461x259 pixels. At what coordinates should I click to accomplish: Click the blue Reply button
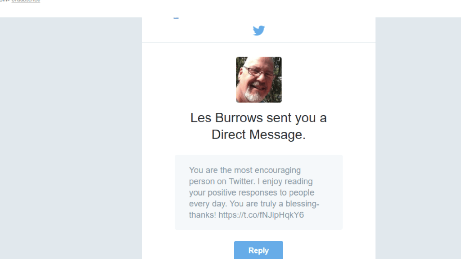click(258, 250)
